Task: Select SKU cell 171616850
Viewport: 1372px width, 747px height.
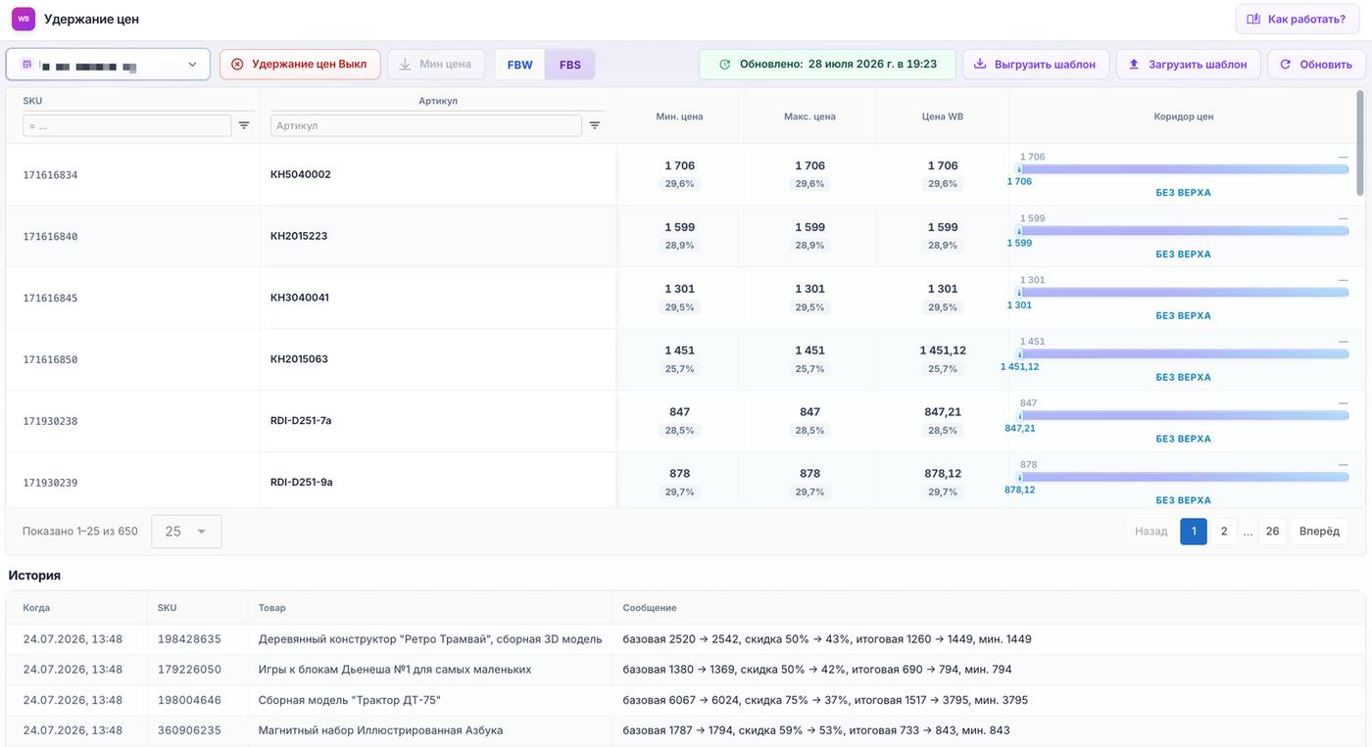Action: [x=50, y=360]
